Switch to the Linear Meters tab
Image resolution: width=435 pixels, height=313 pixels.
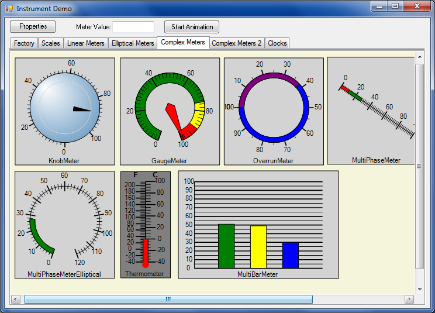coord(85,43)
